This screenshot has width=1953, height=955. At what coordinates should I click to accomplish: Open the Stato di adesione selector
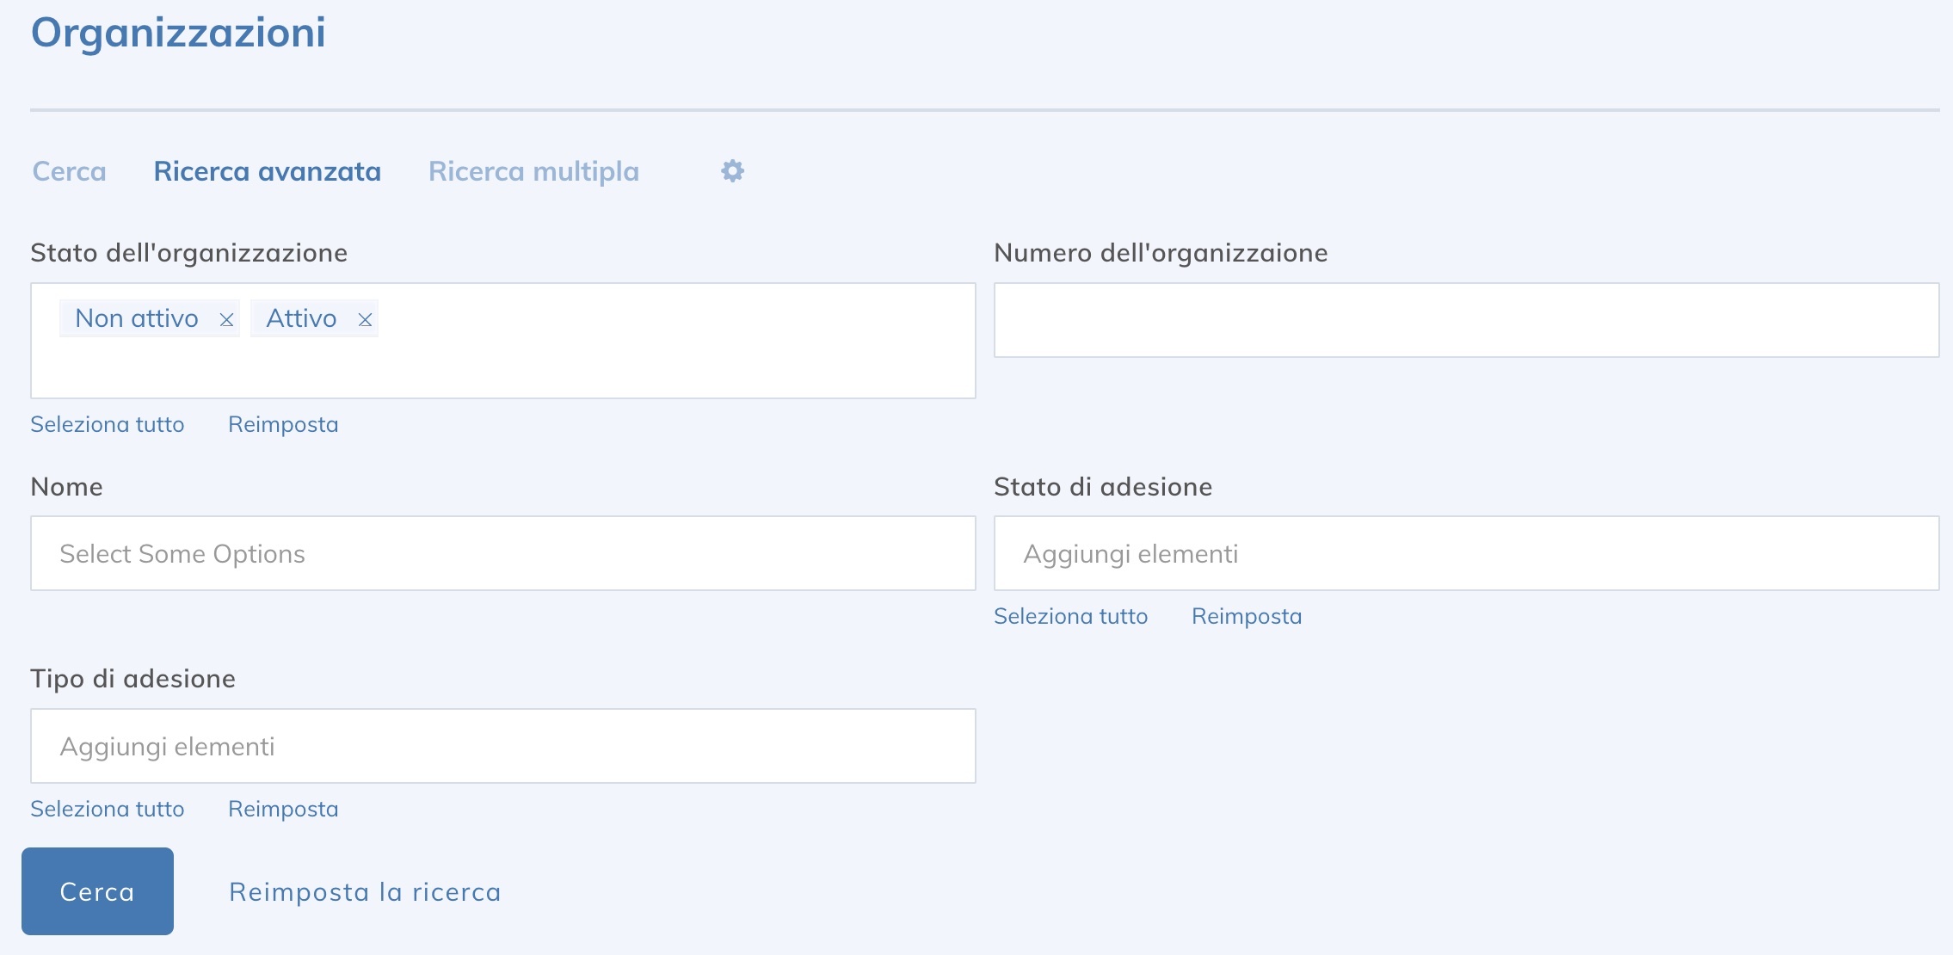click(x=1463, y=552)
